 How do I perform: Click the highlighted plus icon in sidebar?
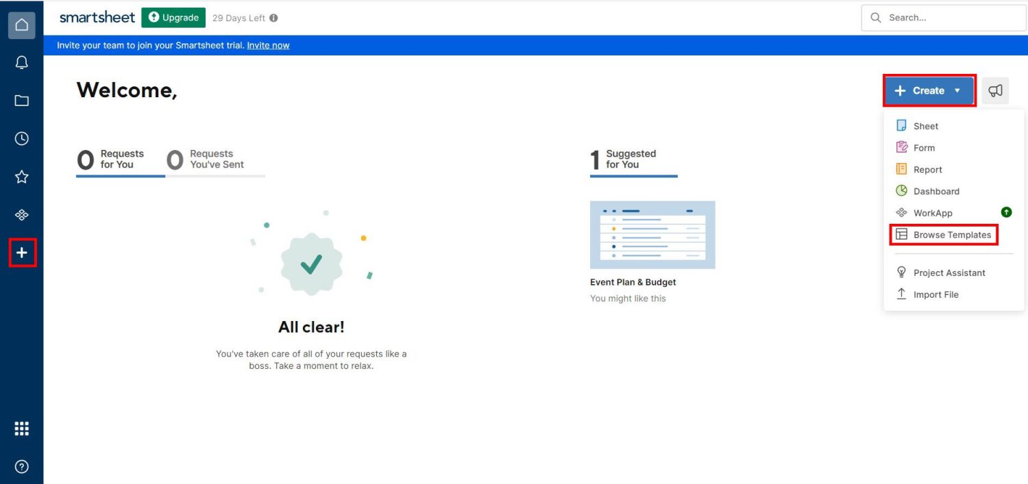21,252
